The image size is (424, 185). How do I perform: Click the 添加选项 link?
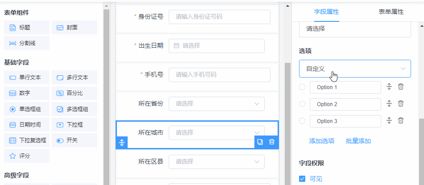point(322,141)
